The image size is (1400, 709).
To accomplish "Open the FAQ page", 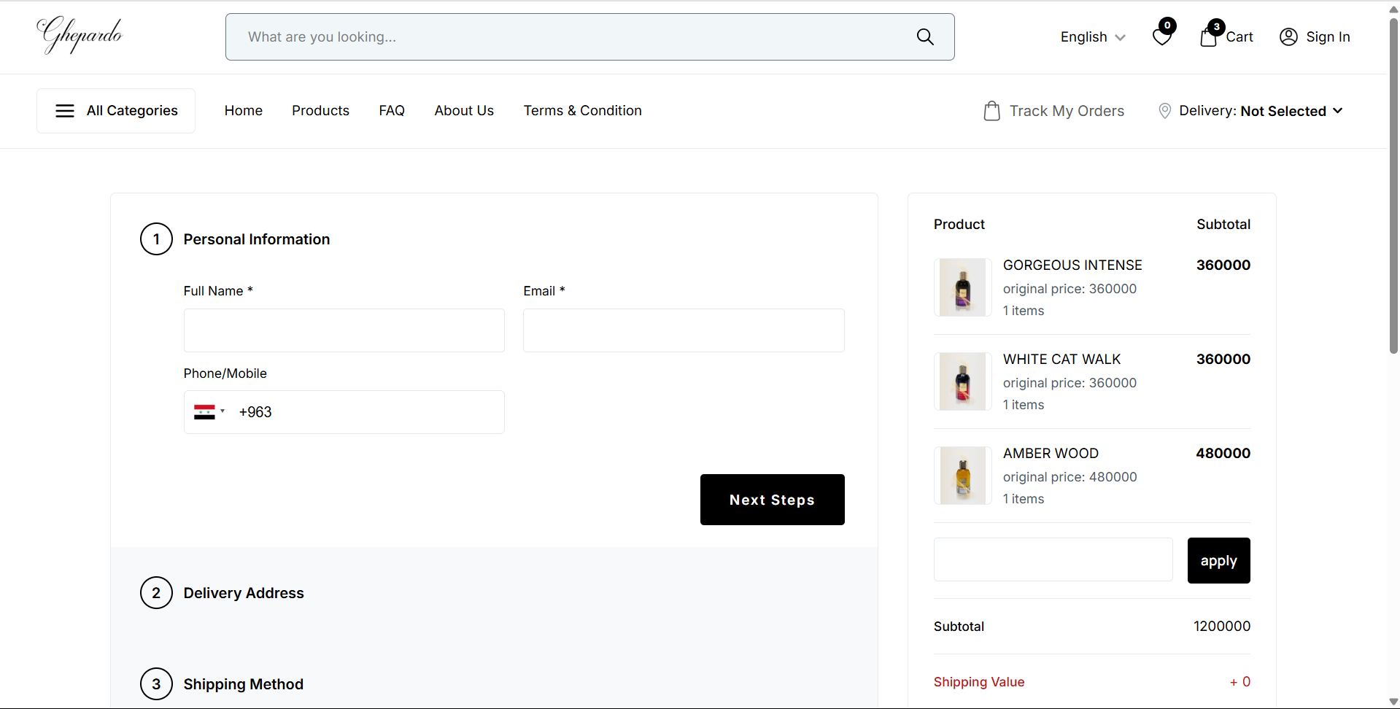I will [392, 111].
